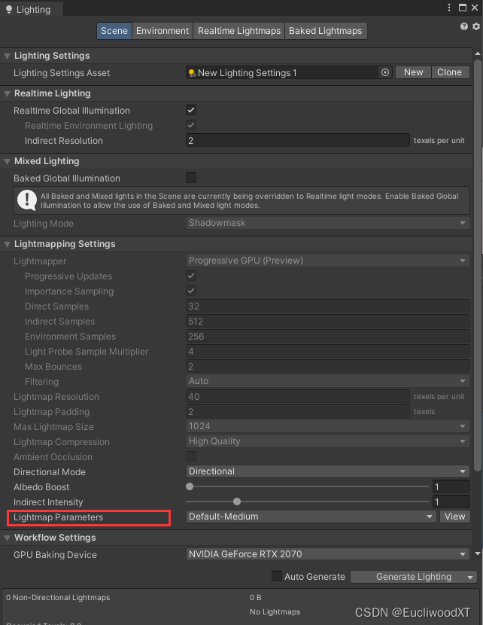Open the GPU Baking Device dropdown
This screenshot has height=625, width=483.
point(328,554)
